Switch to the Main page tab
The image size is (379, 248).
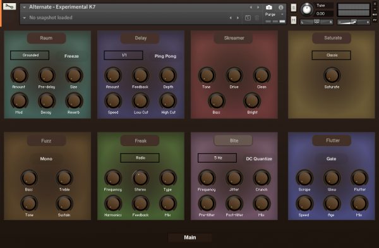click(190, 237)
